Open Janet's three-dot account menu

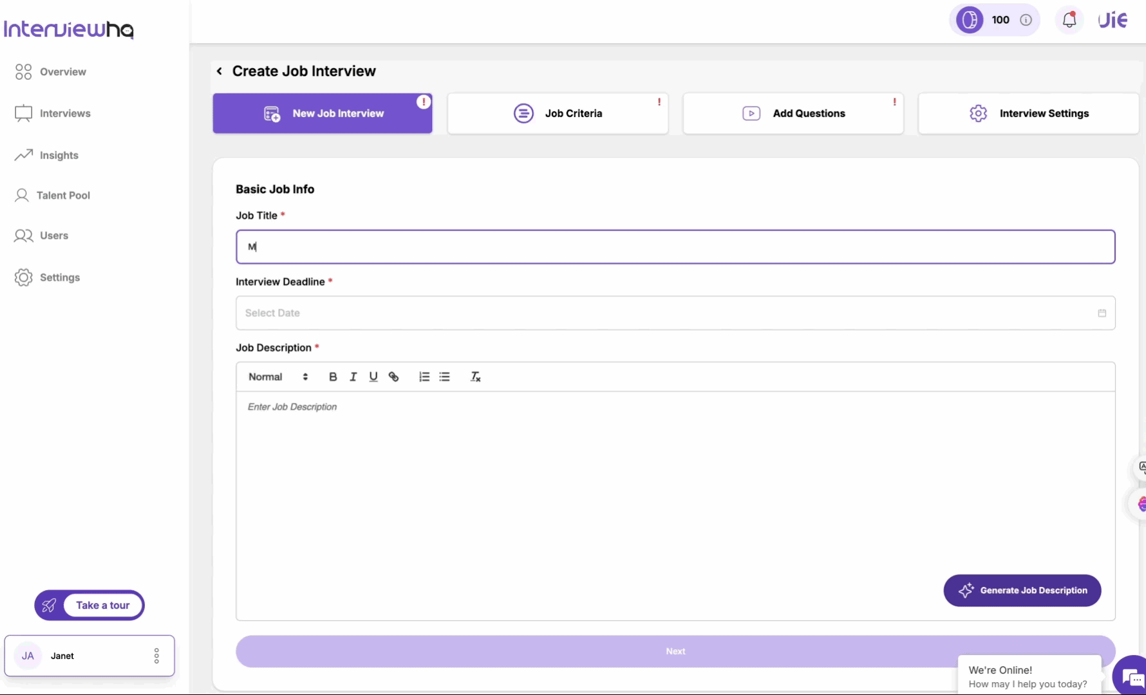pyautogui.click(x=156, y=656)
